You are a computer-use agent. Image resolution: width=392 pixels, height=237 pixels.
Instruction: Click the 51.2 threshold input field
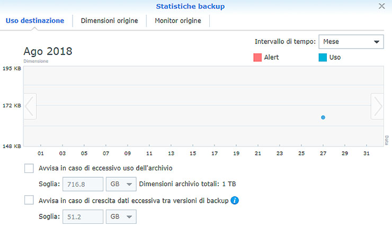(83, 216)
